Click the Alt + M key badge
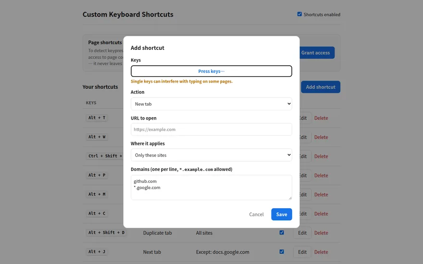 click(x=97, y=194)
